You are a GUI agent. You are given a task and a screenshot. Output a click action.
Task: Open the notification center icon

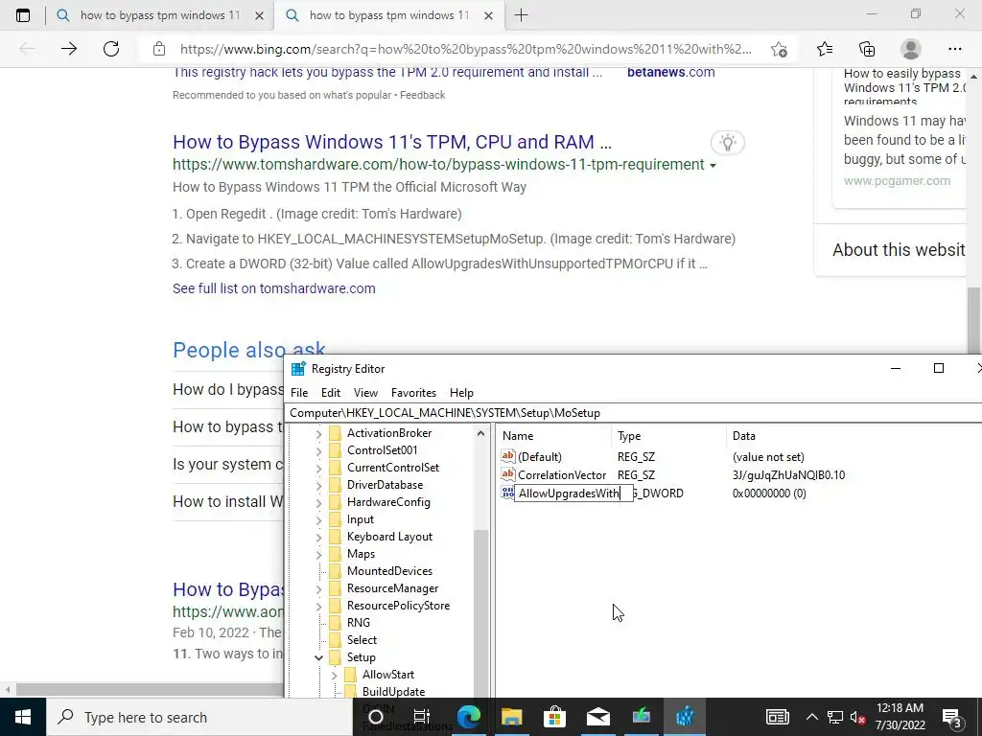coord(951,718)
